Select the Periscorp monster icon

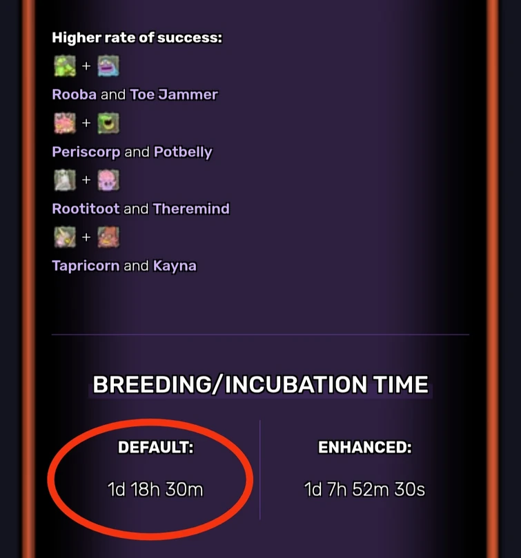63,123
